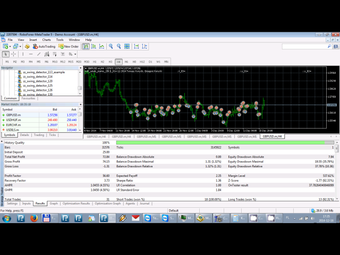Open Strategy Tester Journal tab
Image resolution: width=340 pixels, height=255 pixels.
point(144,203)
